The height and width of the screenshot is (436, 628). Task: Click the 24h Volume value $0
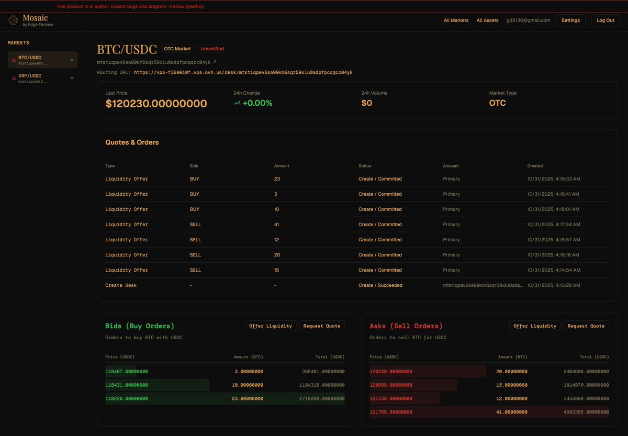click(366, 103)
